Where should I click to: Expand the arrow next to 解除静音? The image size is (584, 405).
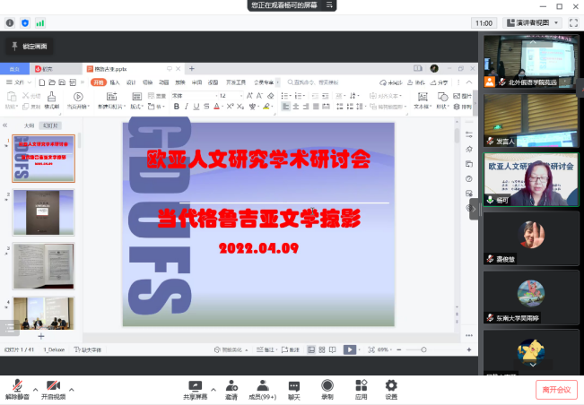(35, 390)
